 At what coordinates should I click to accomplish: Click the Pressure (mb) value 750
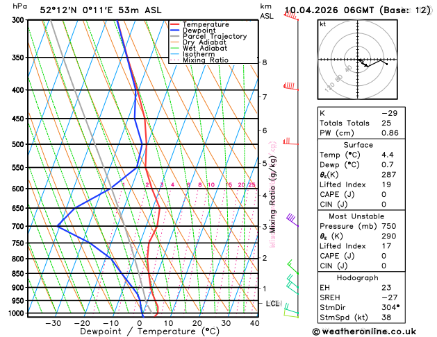tap(389, 226)
